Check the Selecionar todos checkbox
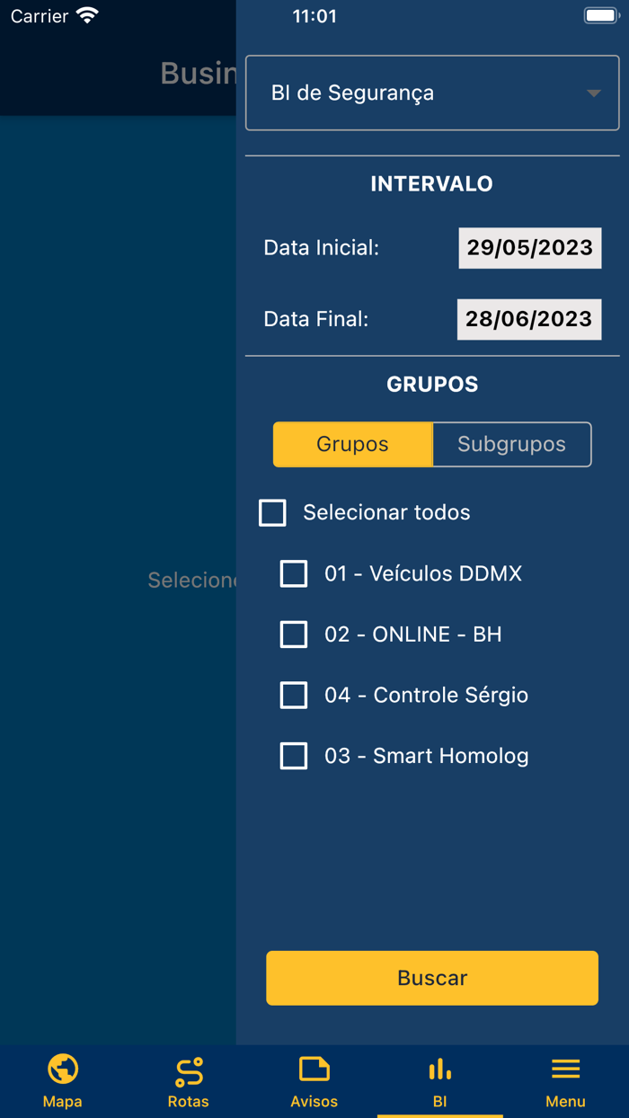The width and height of the screenshot is (629, 1118). coord(271,512)
